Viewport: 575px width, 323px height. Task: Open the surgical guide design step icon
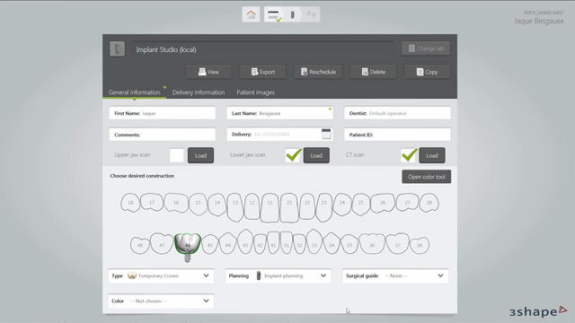pyautogui.click(x=312, y=14)
